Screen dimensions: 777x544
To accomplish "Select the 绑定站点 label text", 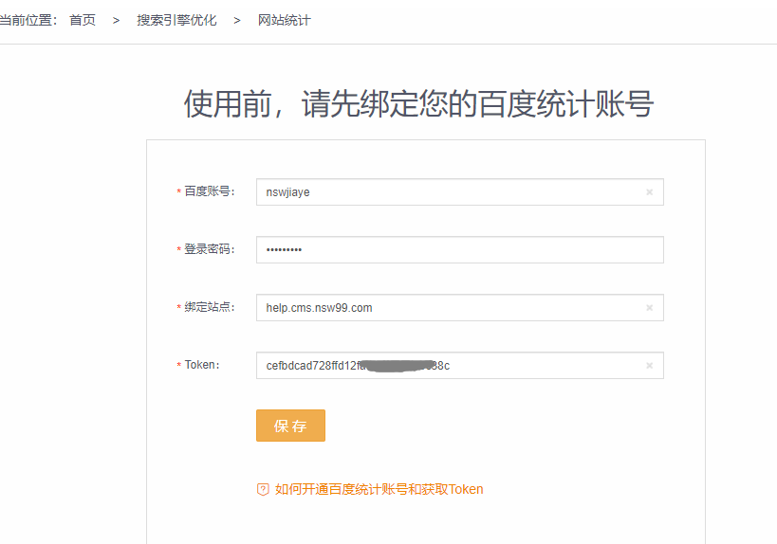I will (x=209, y=307).
